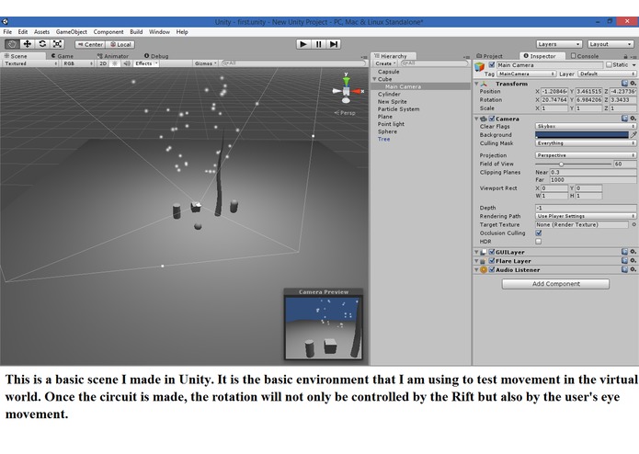639x454 pixels.
Task: Open the GameObject menu
Action: pos(72,32)
